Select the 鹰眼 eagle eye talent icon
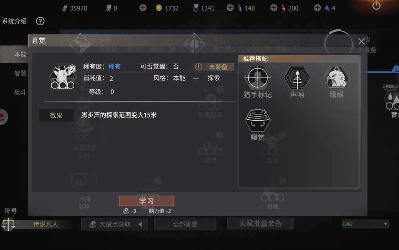This screenshot has height=250, width=399. click(336, 78)
